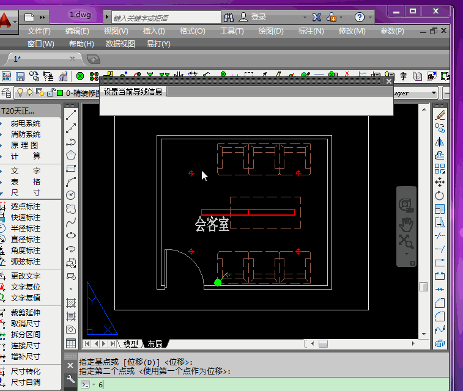This screenshot has width=463, height=391.
Task: Select the Arc draw tool
Action: [x=71, y=182]
